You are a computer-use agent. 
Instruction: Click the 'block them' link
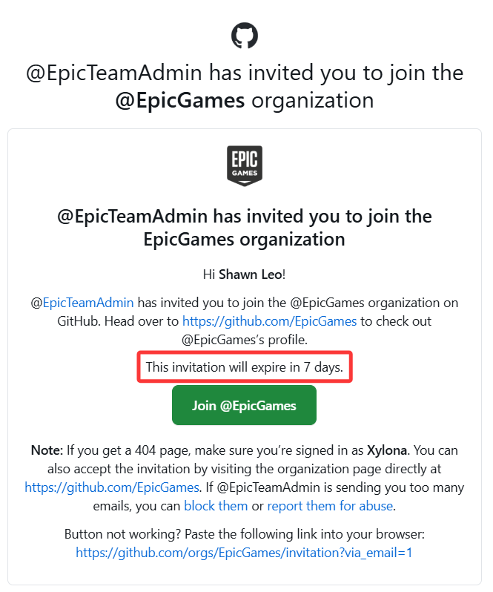pos(216,505)
